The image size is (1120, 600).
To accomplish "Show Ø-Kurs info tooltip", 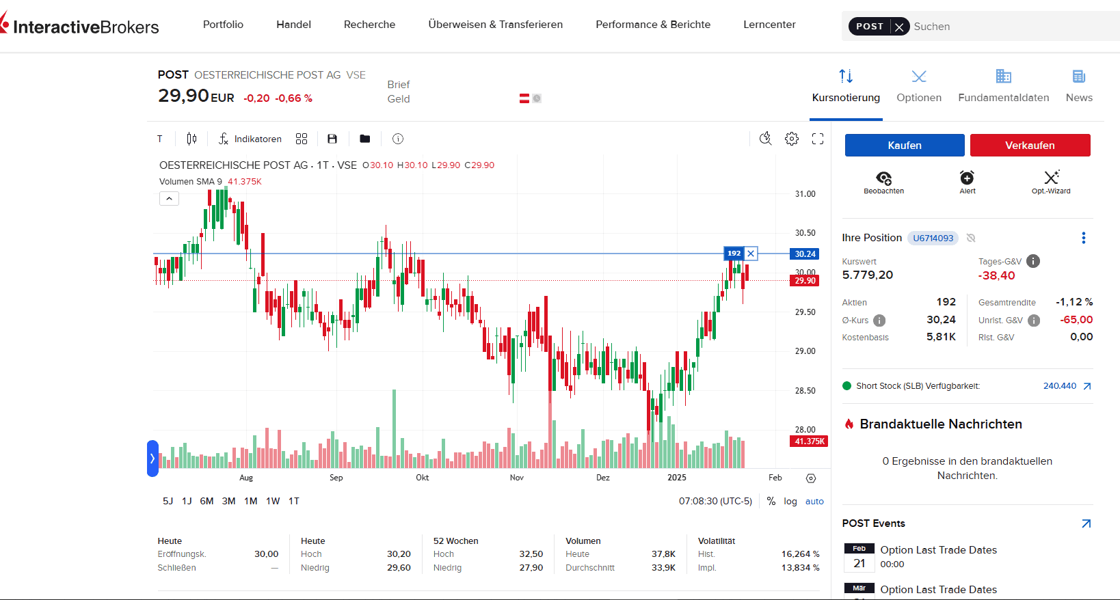I will coord(879,321).
